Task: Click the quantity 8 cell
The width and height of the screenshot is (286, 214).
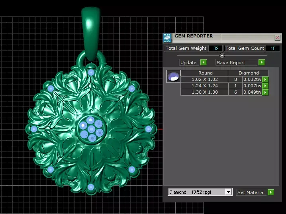Action: (235, 80)
